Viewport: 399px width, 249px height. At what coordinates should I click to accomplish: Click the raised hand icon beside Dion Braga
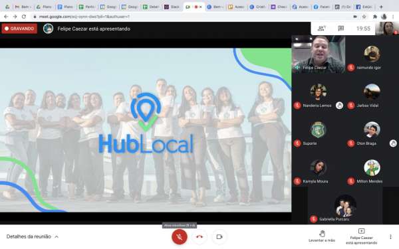(x=393, y=143)
